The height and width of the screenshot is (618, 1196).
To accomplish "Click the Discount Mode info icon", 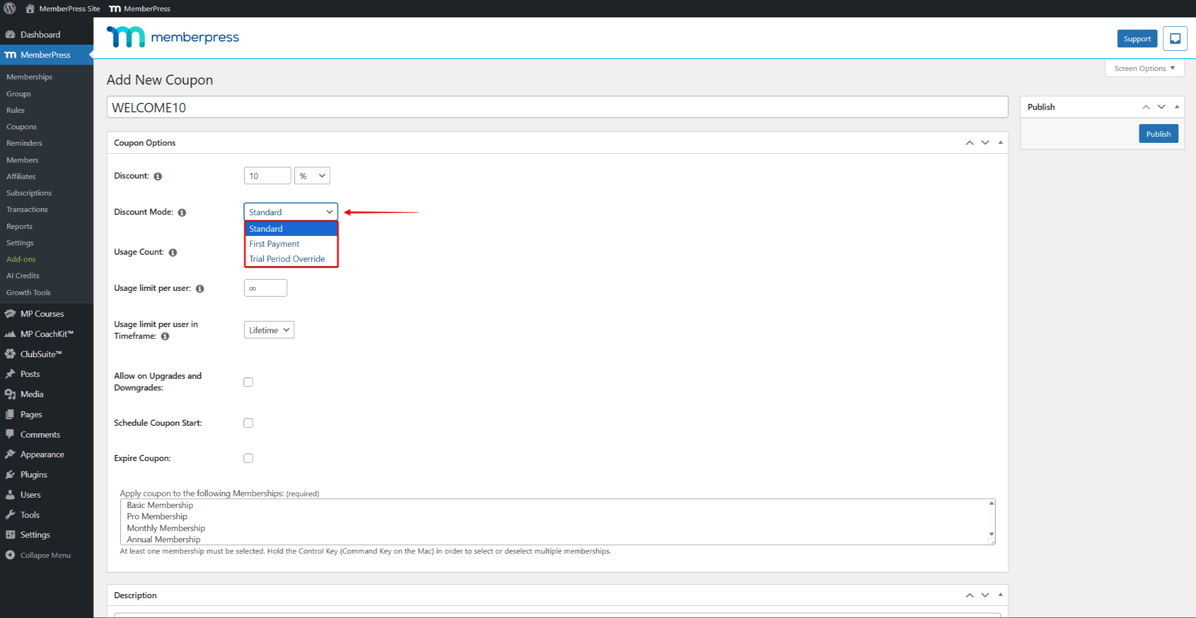I will tap(182, 212).
